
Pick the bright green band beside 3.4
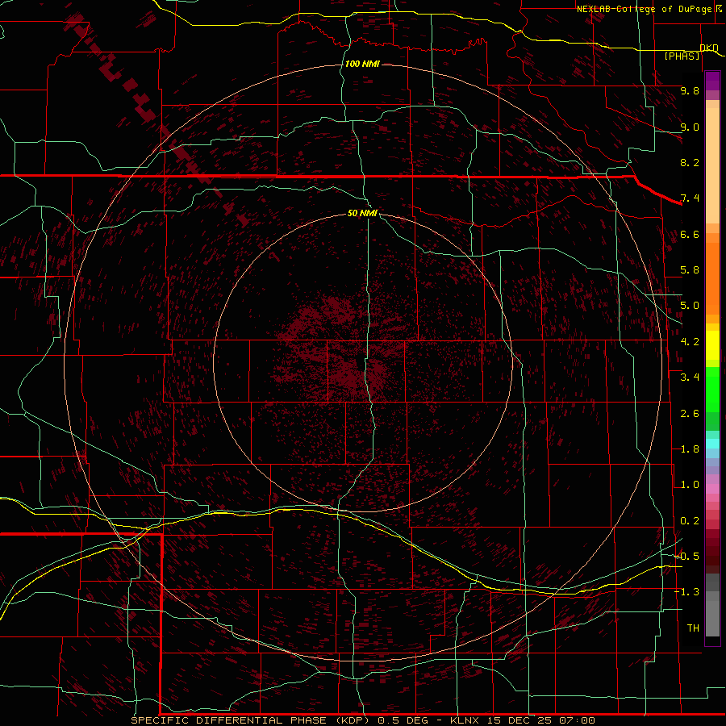(712, 388)
